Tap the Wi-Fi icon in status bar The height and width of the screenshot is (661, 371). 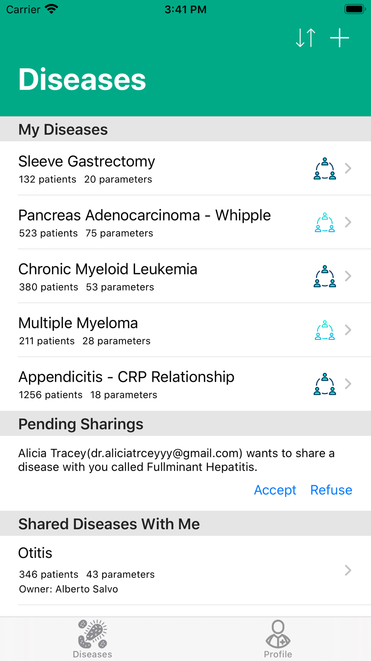[x=51, y=9]
